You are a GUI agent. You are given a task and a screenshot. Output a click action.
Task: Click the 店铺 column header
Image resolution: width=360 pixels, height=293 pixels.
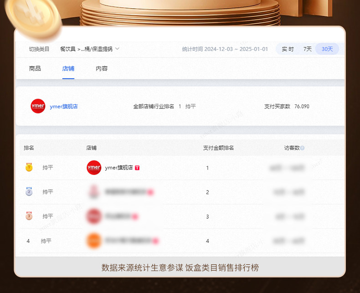point(91,148)
